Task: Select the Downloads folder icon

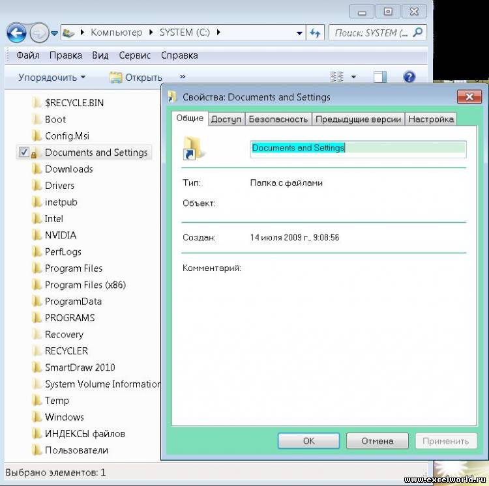Action: pyautogui.click(x=37, y=169)
